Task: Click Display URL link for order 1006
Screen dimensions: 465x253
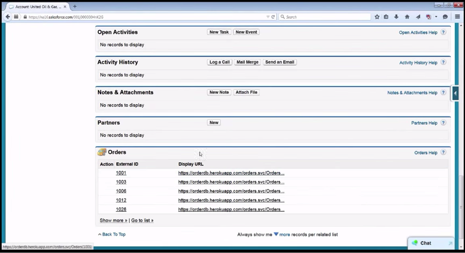Action: (x=231, y=191)
